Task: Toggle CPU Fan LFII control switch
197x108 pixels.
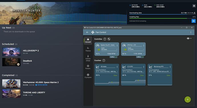Action: click(x=125, y=50)
